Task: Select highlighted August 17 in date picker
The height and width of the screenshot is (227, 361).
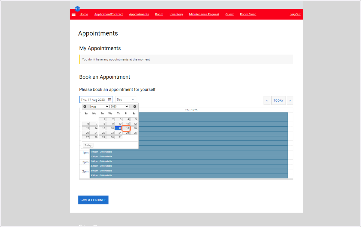Action: pyautogui.click(x=119, y=128)
